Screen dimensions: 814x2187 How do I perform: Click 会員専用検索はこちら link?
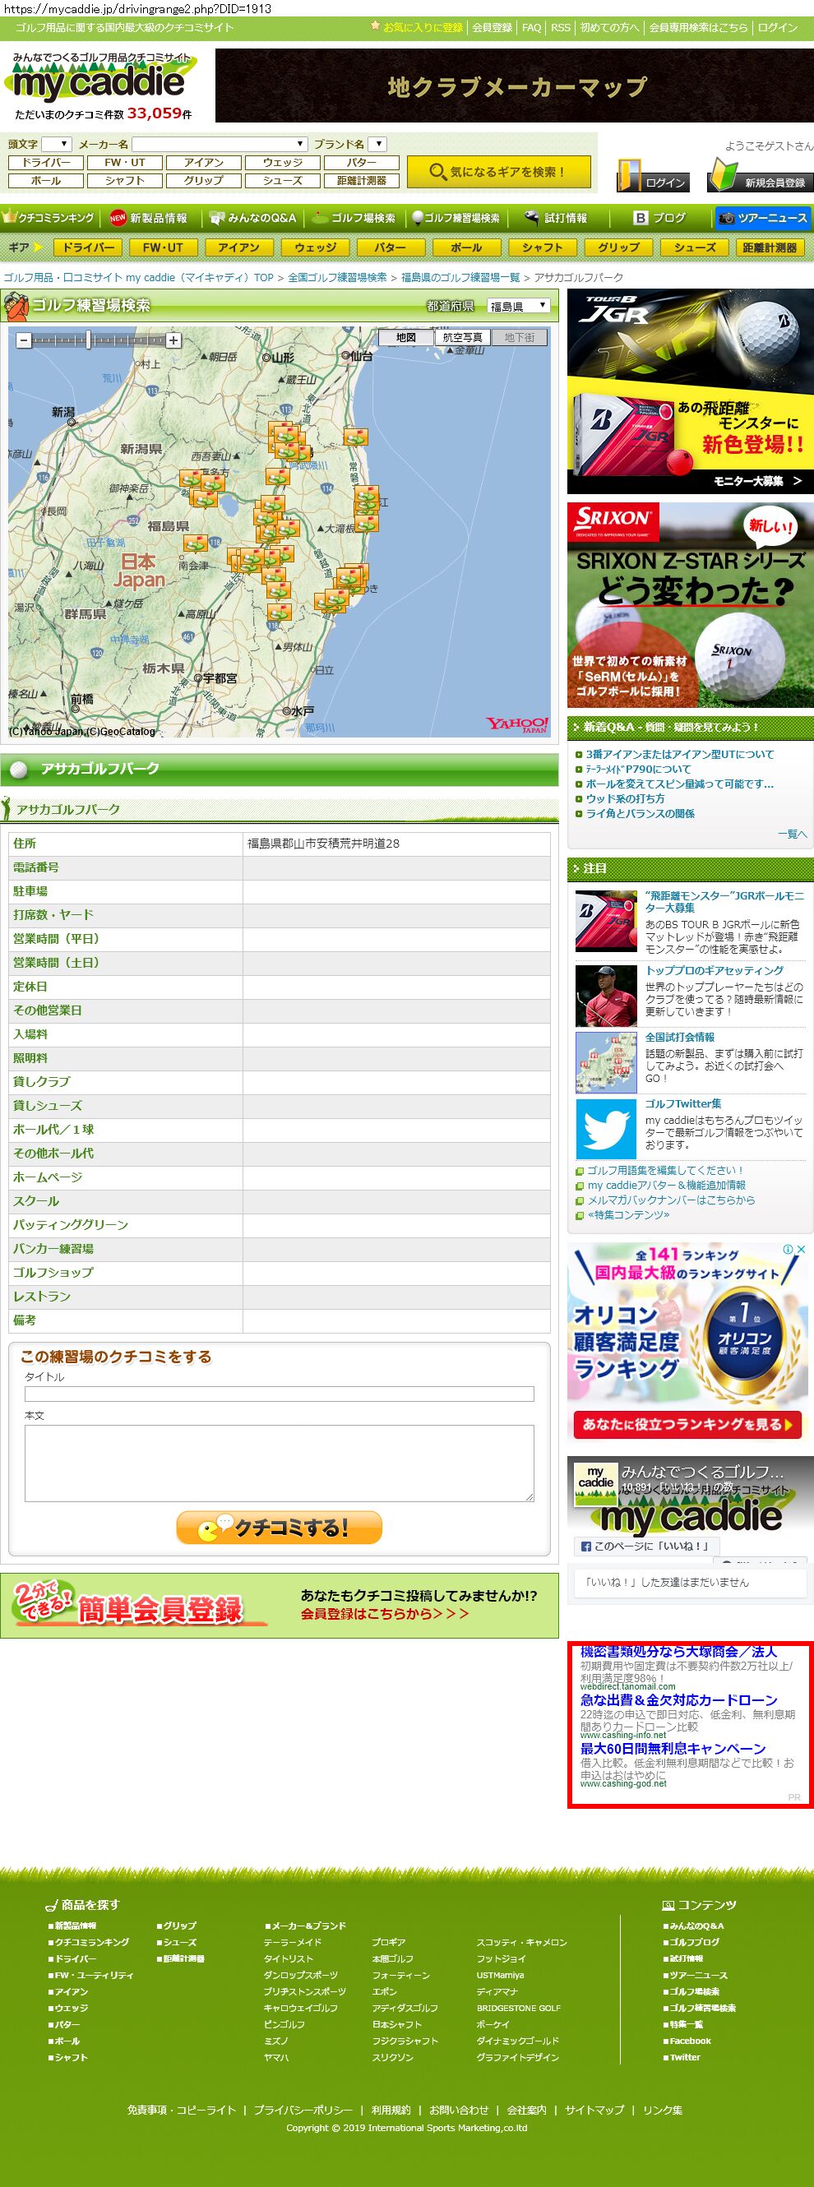(x=699, y=27)
